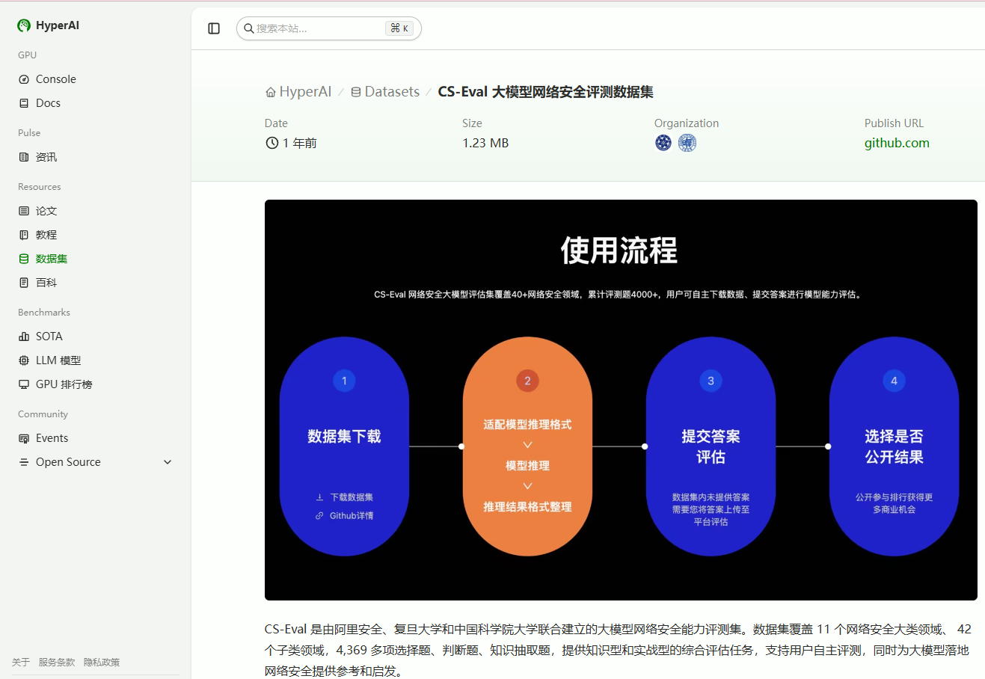Click the Benchmarks section header
This screenshot has width=985, height=679.
[44, 313]
